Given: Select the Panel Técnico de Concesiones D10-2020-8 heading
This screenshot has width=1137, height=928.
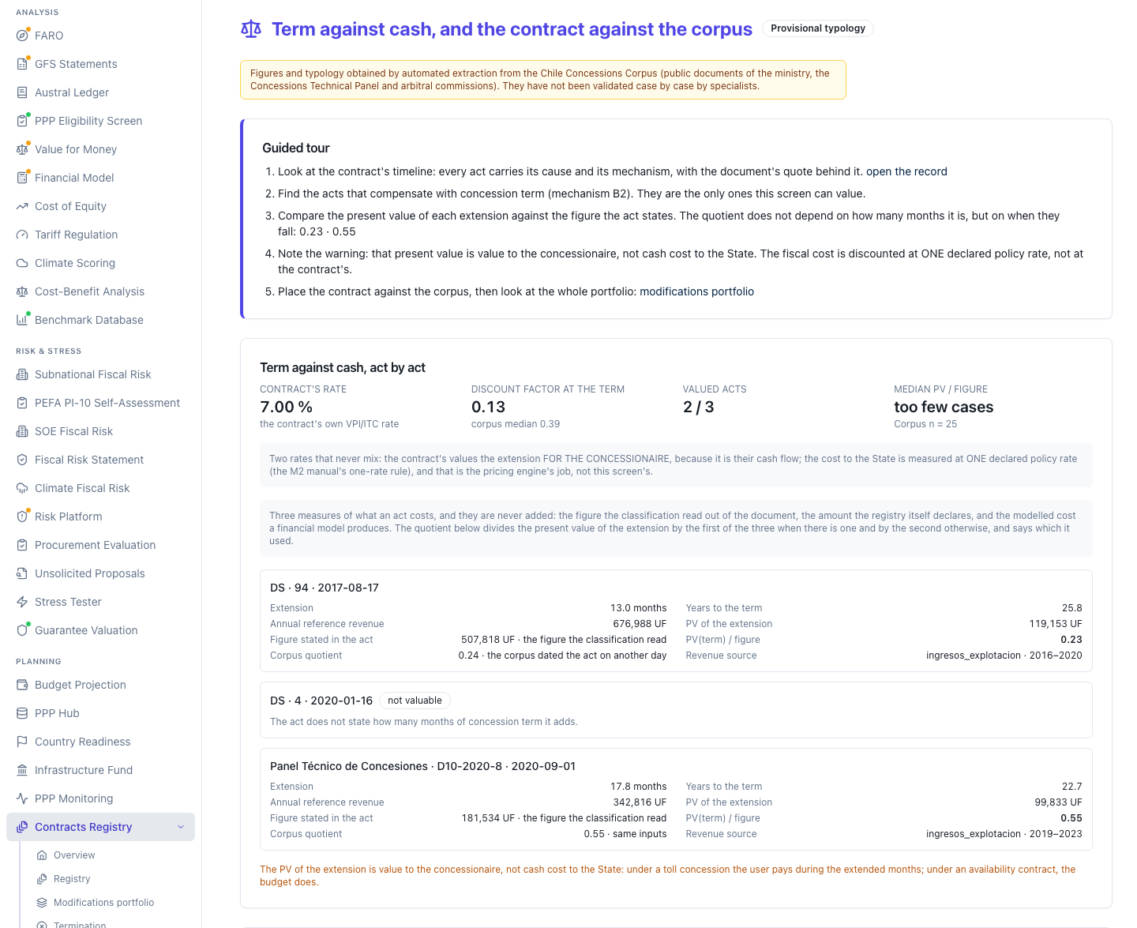Looking at the screenshot, I should click(x=422, y=766).
